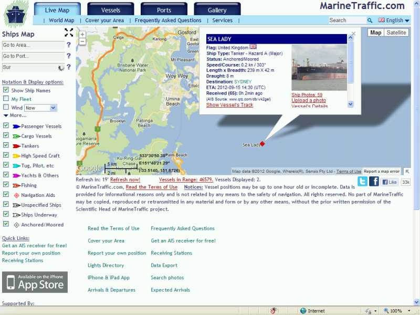Open the Twitter share icon
420x315 pixels.
point(362,182)
